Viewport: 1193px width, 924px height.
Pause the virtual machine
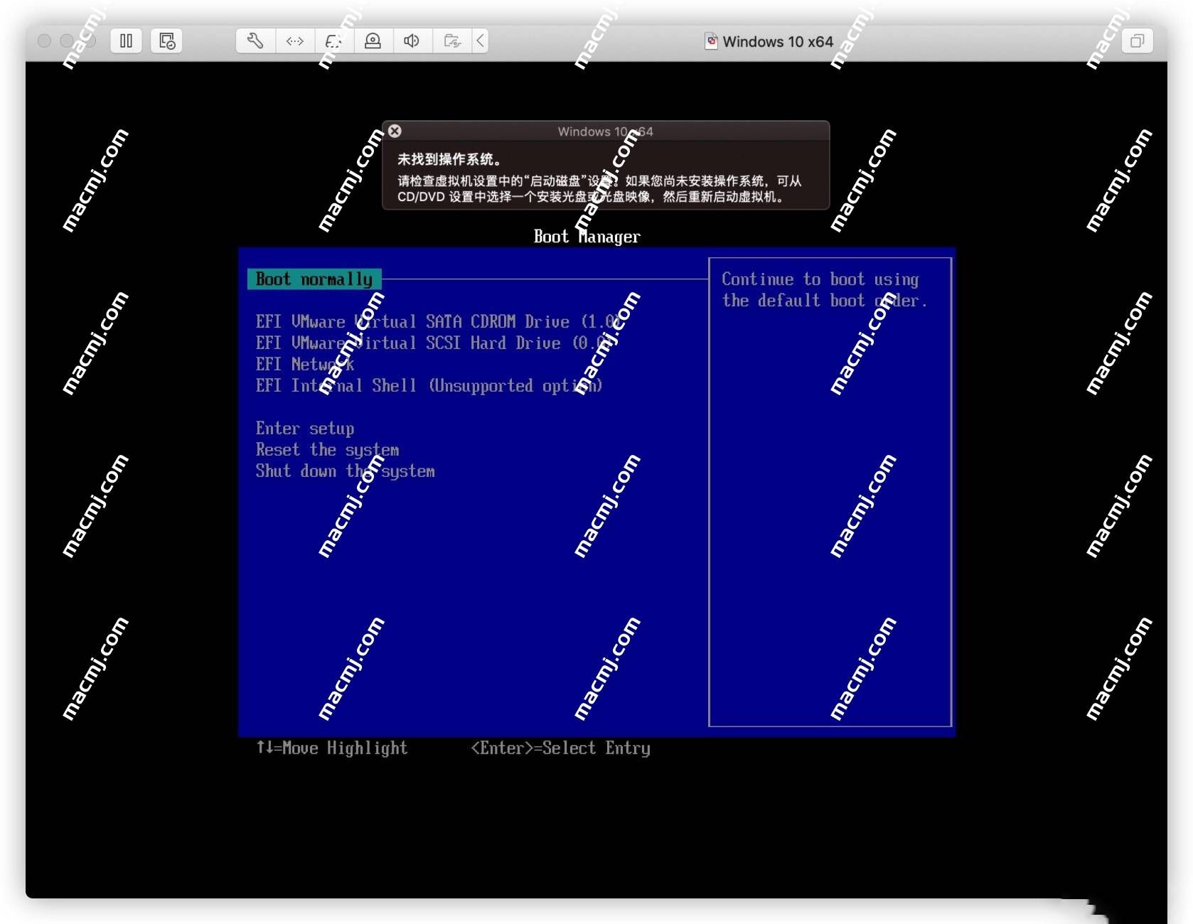(126, 41)
